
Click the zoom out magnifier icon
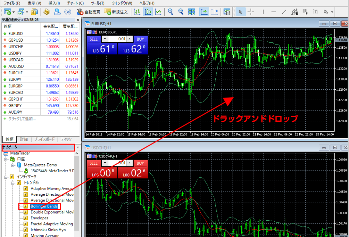point(181,12)
